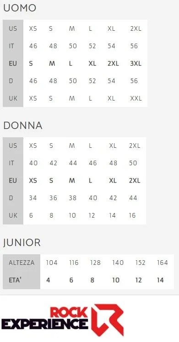Select size 34 in the DONNA D row
Image resolution: width=179 pixels, height=342 pixels.
click(x=33, y=198)
